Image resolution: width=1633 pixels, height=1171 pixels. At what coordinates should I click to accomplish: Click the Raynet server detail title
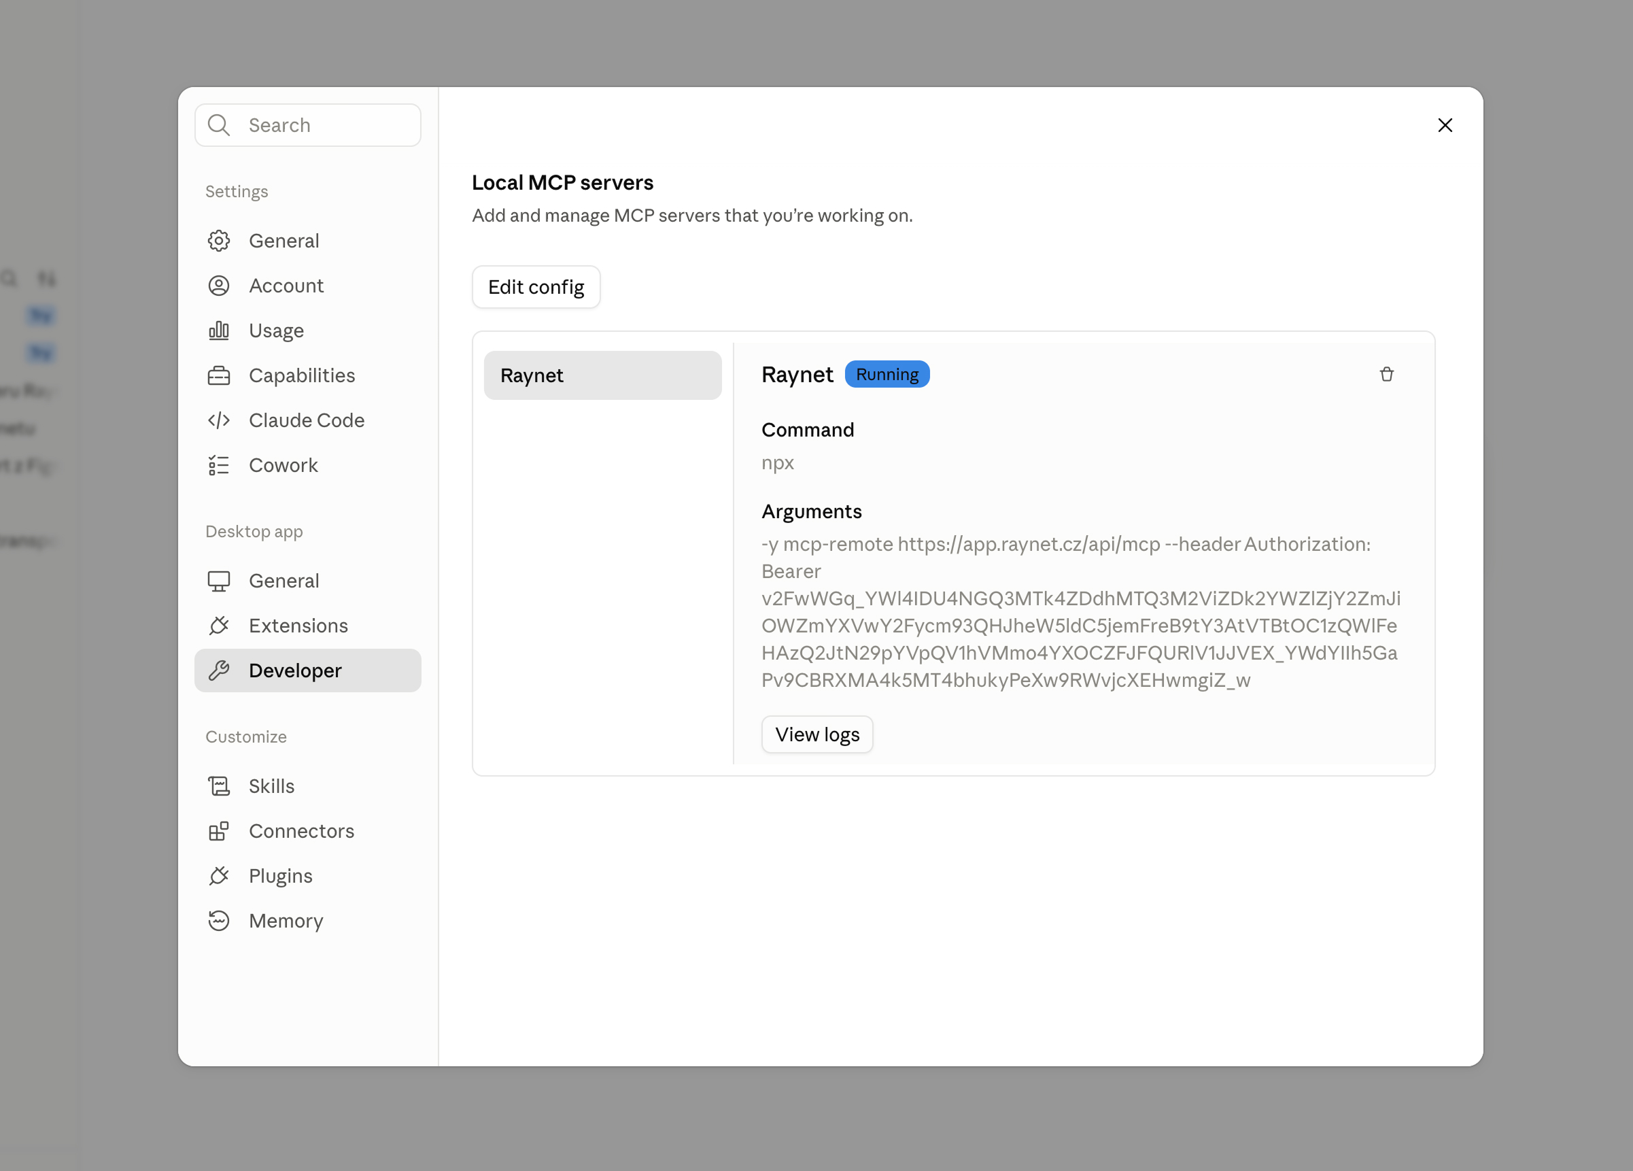click(x=796, y=375)
